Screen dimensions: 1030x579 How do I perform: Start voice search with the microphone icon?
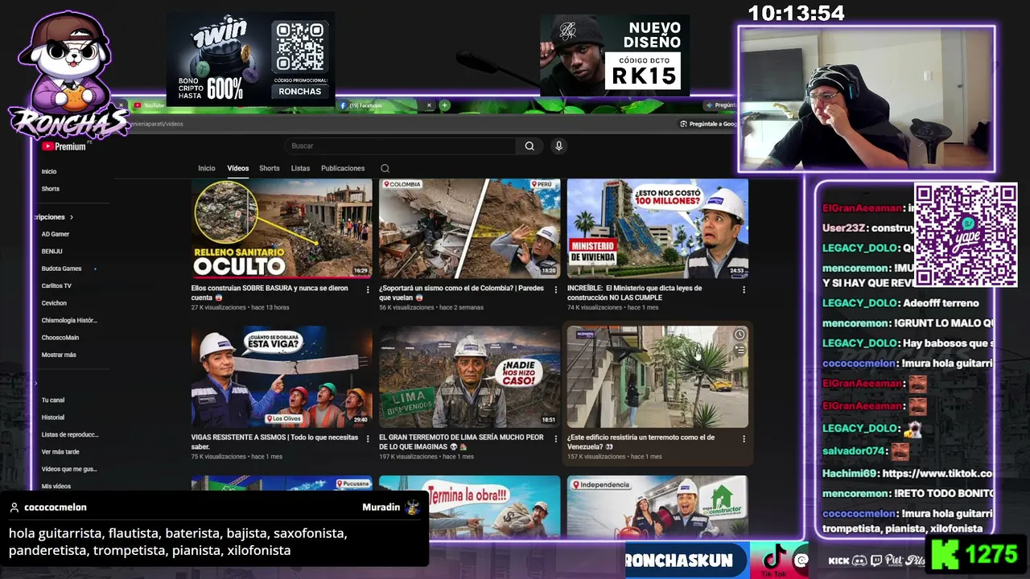click(558, 146)
